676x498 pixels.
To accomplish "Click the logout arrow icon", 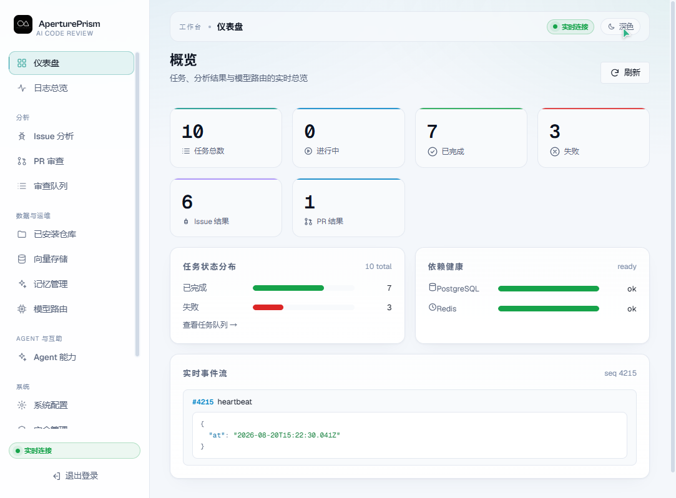I will coord(56,476).
